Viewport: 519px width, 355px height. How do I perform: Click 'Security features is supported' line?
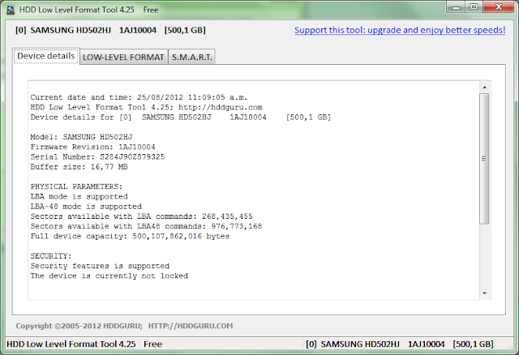100,266
